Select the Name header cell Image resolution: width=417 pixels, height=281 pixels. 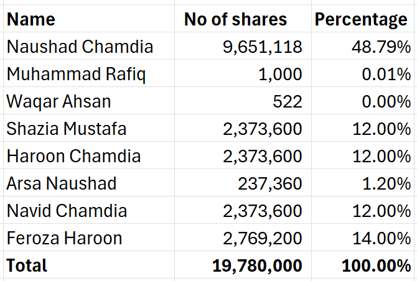click(x=31, y=19)
